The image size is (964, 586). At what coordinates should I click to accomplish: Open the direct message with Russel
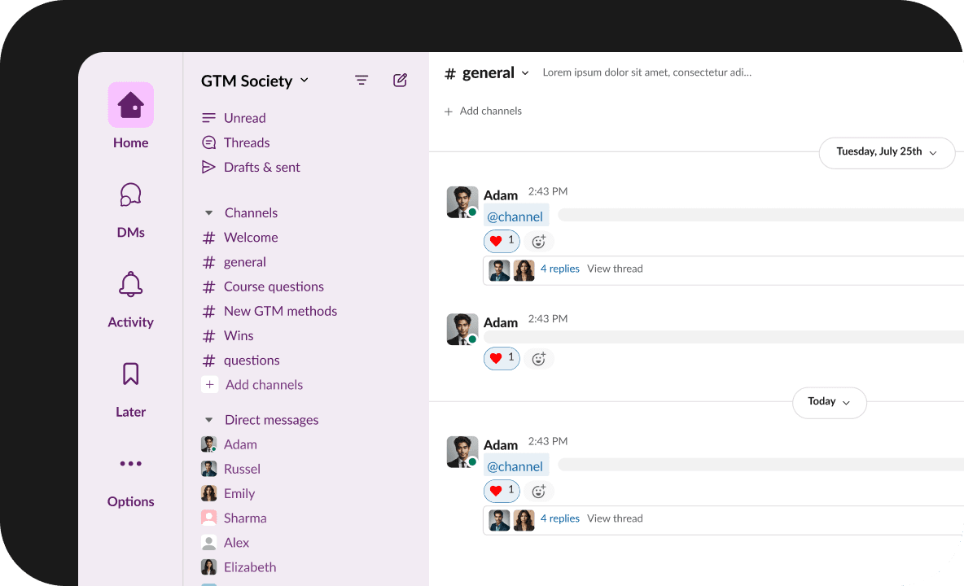(231, 470)
